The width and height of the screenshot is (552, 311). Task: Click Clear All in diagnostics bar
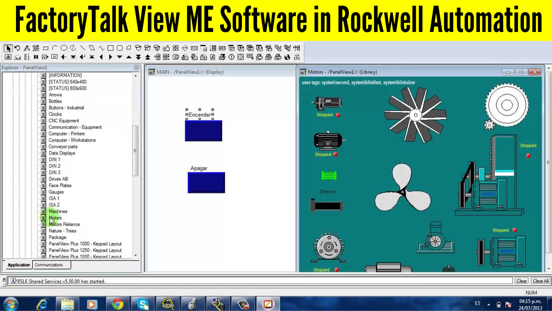coord(540,281)
